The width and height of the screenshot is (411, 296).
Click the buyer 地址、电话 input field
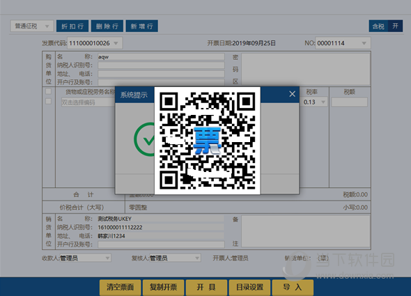(x=161, y=74)
